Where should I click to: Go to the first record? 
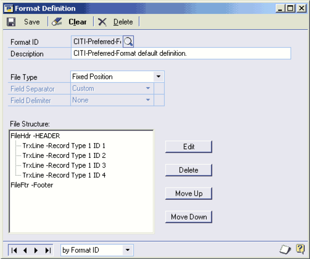pos(14,250)
